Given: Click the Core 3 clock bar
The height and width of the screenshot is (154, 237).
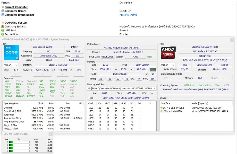Looking at the screenshot, I should 19,151.
